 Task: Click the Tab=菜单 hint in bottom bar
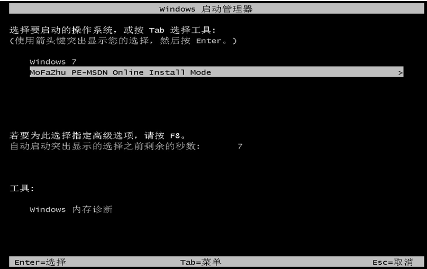click(x=201, y=262)
